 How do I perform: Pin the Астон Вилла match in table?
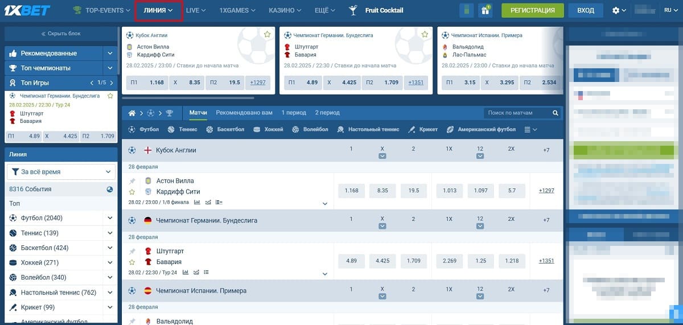tap(132, 181)
